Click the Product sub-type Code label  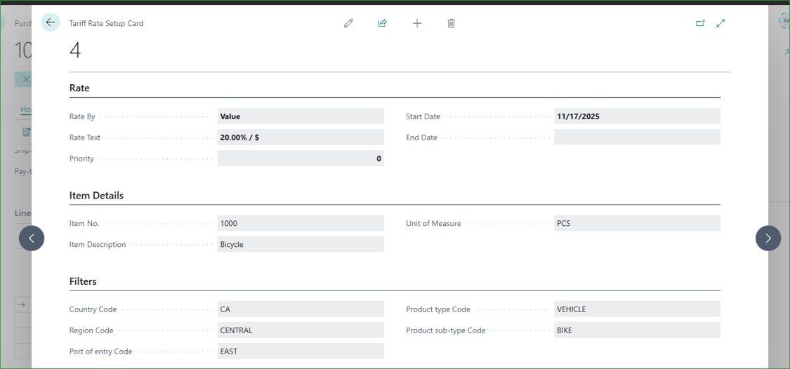pos(445,330)
